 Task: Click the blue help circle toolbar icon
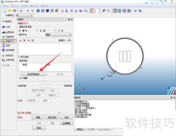tap(136, 11)
